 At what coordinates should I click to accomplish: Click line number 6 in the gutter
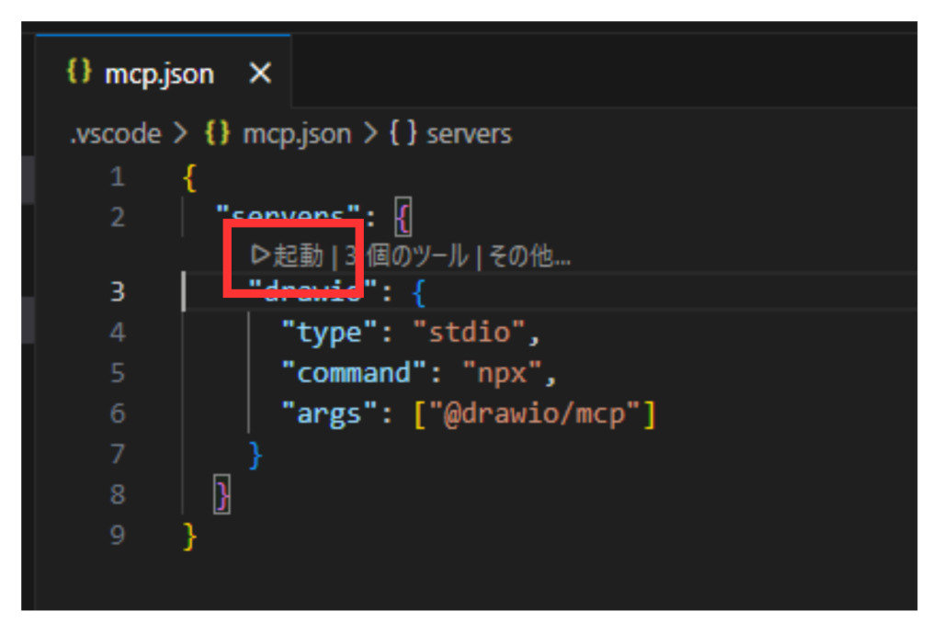pos(117,413)
